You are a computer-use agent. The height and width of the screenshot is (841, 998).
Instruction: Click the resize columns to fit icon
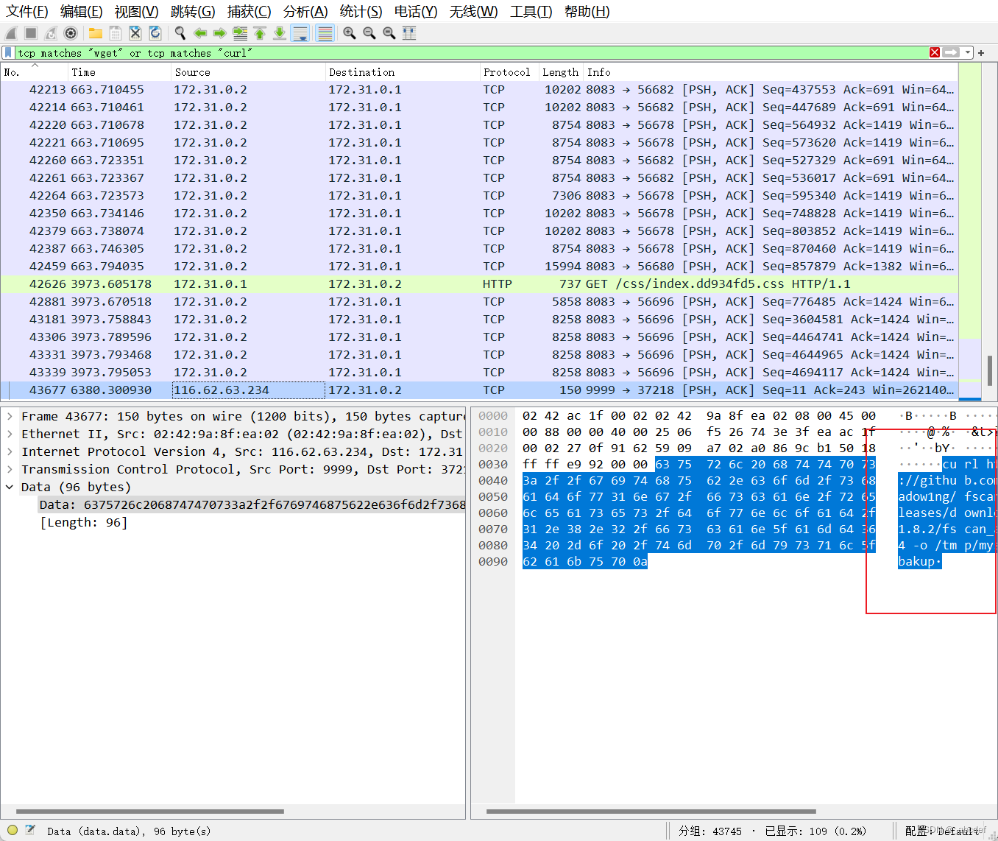click(x=409, y=33)
